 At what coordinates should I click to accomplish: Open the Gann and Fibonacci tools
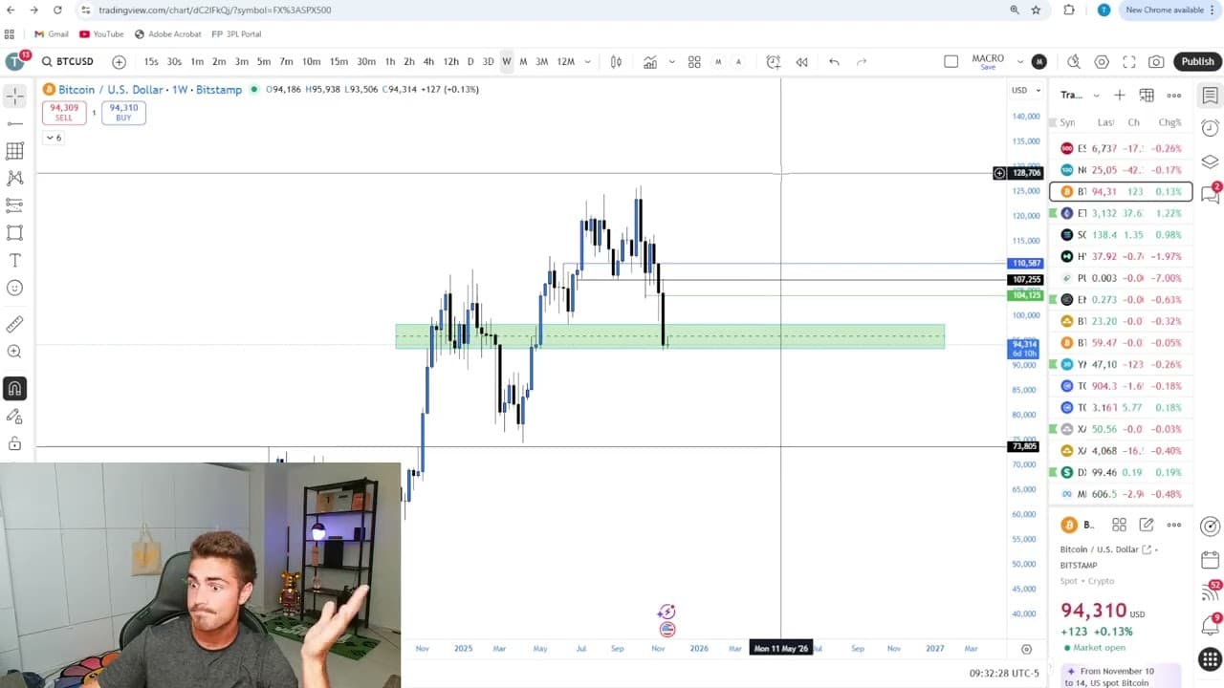click(14, 151)
